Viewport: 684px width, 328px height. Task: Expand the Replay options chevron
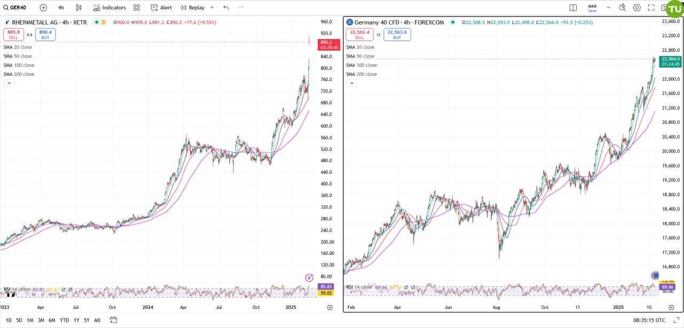click(212, 7)
